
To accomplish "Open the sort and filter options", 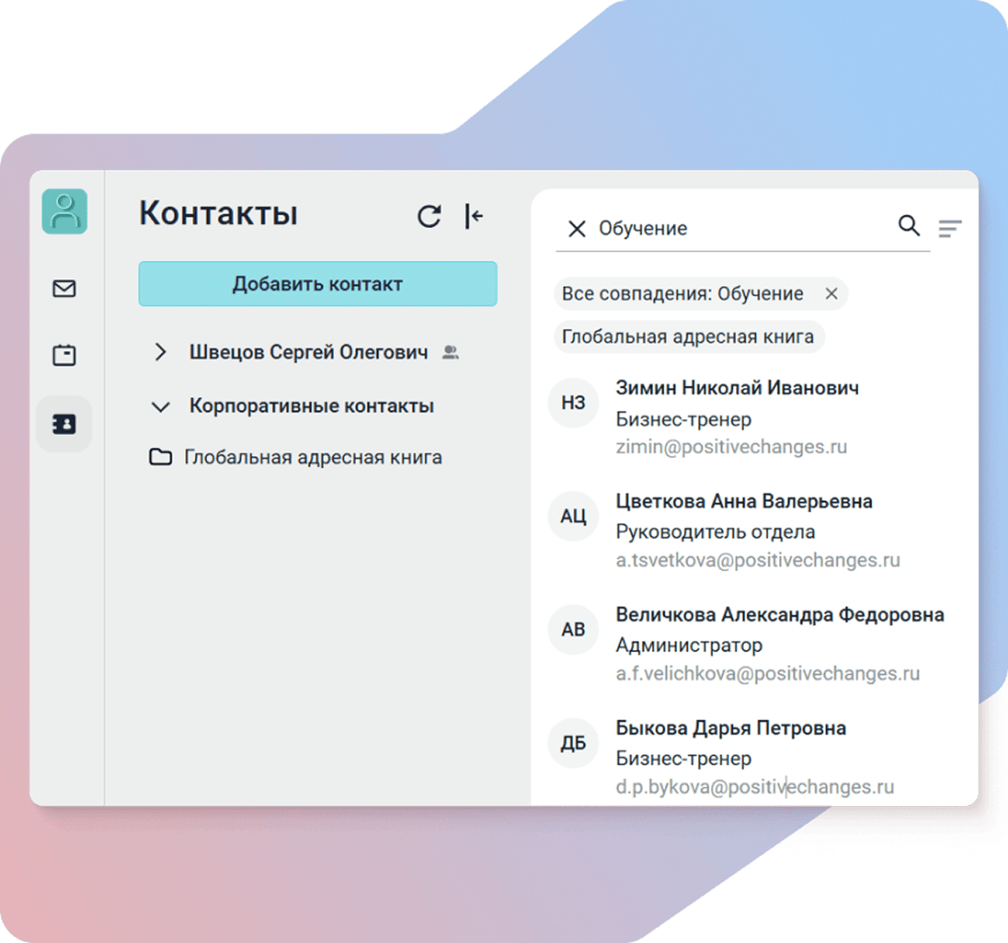I will point(950,229).
